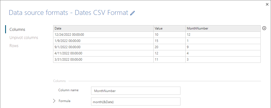Click the dialog title Dates CSV Format
The image size is (271, 108).
pos(102,13)
